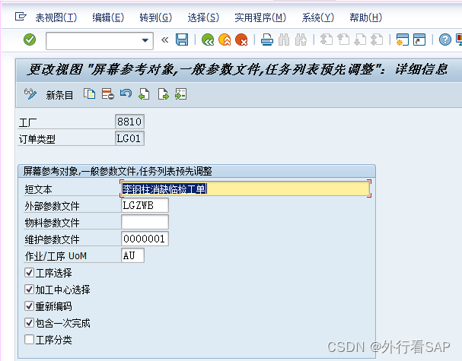Image resolution: width=462 pixels, height=361 pixels.
Task: Click the 物料参数文件 label
Action: pos(53,223)
